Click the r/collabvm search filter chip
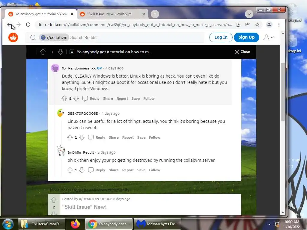Image resolution: width=307 pixels, height=230 pixels. tap(54, 37)
